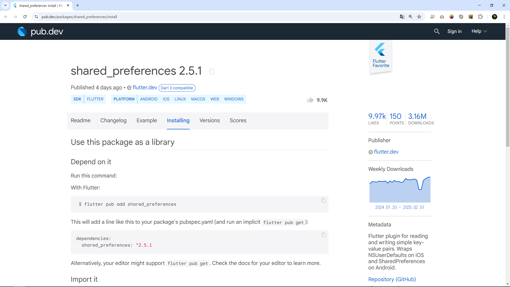Switch to the Changelog tab
Viewport: 510px width, 287px height.
[113, 121]
